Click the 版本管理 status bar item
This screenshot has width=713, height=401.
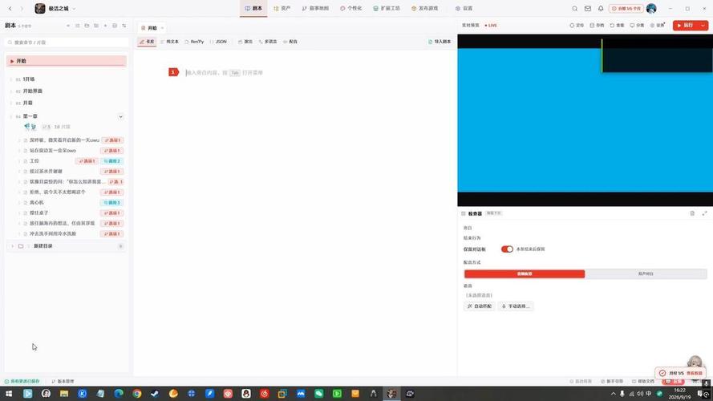tap(63, 382)
